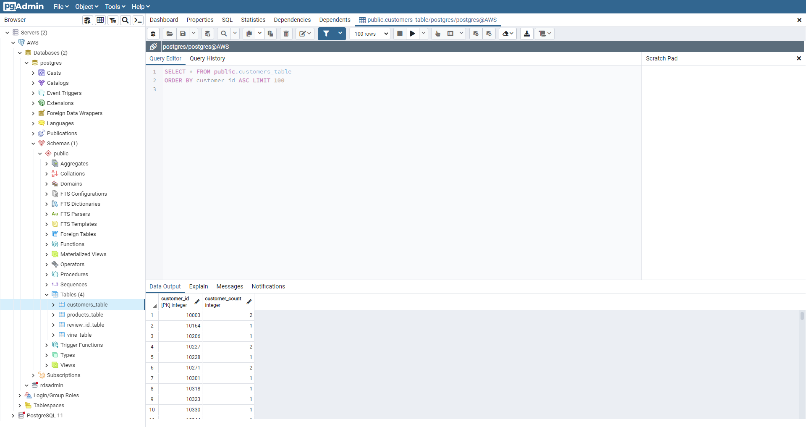The height and width of the screenshot is (427, 806).
Task: Click the Save File disk icon
Action: (x=183, y=34)
